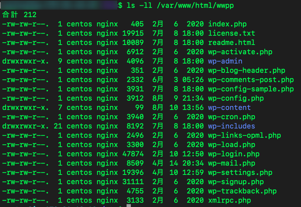Image resolution: width=301 pixels, height=207 pixels.
Task: Select file size 3931 of wp-config-sample.php
Action: pos(135,89)
